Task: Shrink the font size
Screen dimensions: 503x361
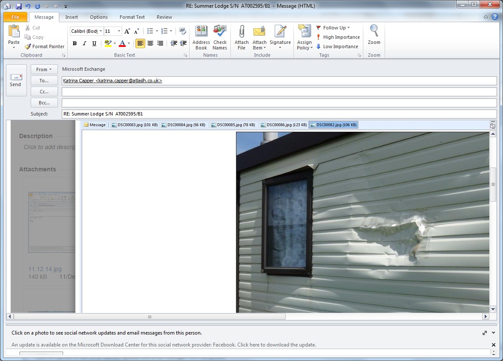Action: (x=137, y=31)
